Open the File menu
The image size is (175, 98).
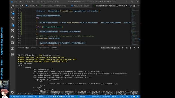pyautogui.click(x=16, y=2)
